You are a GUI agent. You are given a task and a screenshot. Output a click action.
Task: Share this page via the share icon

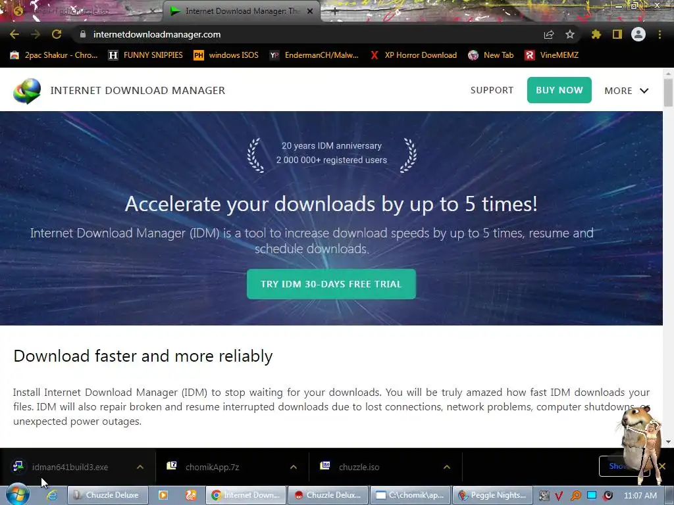tap(549, 34)
